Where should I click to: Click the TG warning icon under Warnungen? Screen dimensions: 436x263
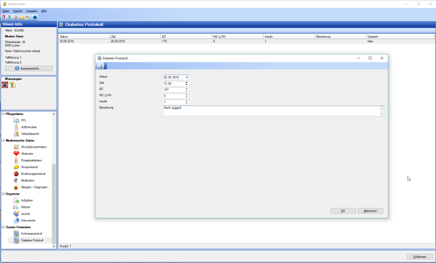[x=13, y=85]
